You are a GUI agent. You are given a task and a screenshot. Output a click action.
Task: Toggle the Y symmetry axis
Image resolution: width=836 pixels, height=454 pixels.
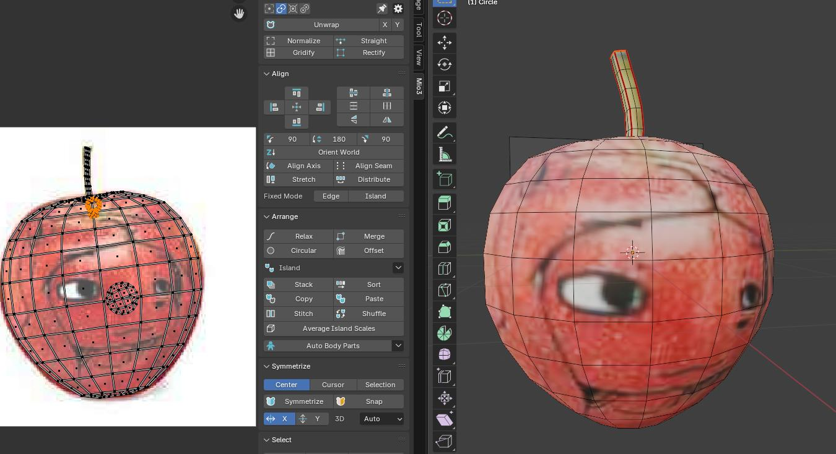pyautogui.click(x=311, y=419)
